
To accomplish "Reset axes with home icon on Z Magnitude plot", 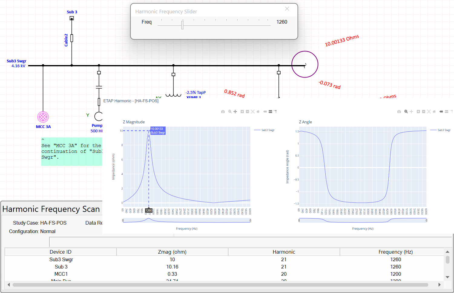I will click(x=258, y=112).
